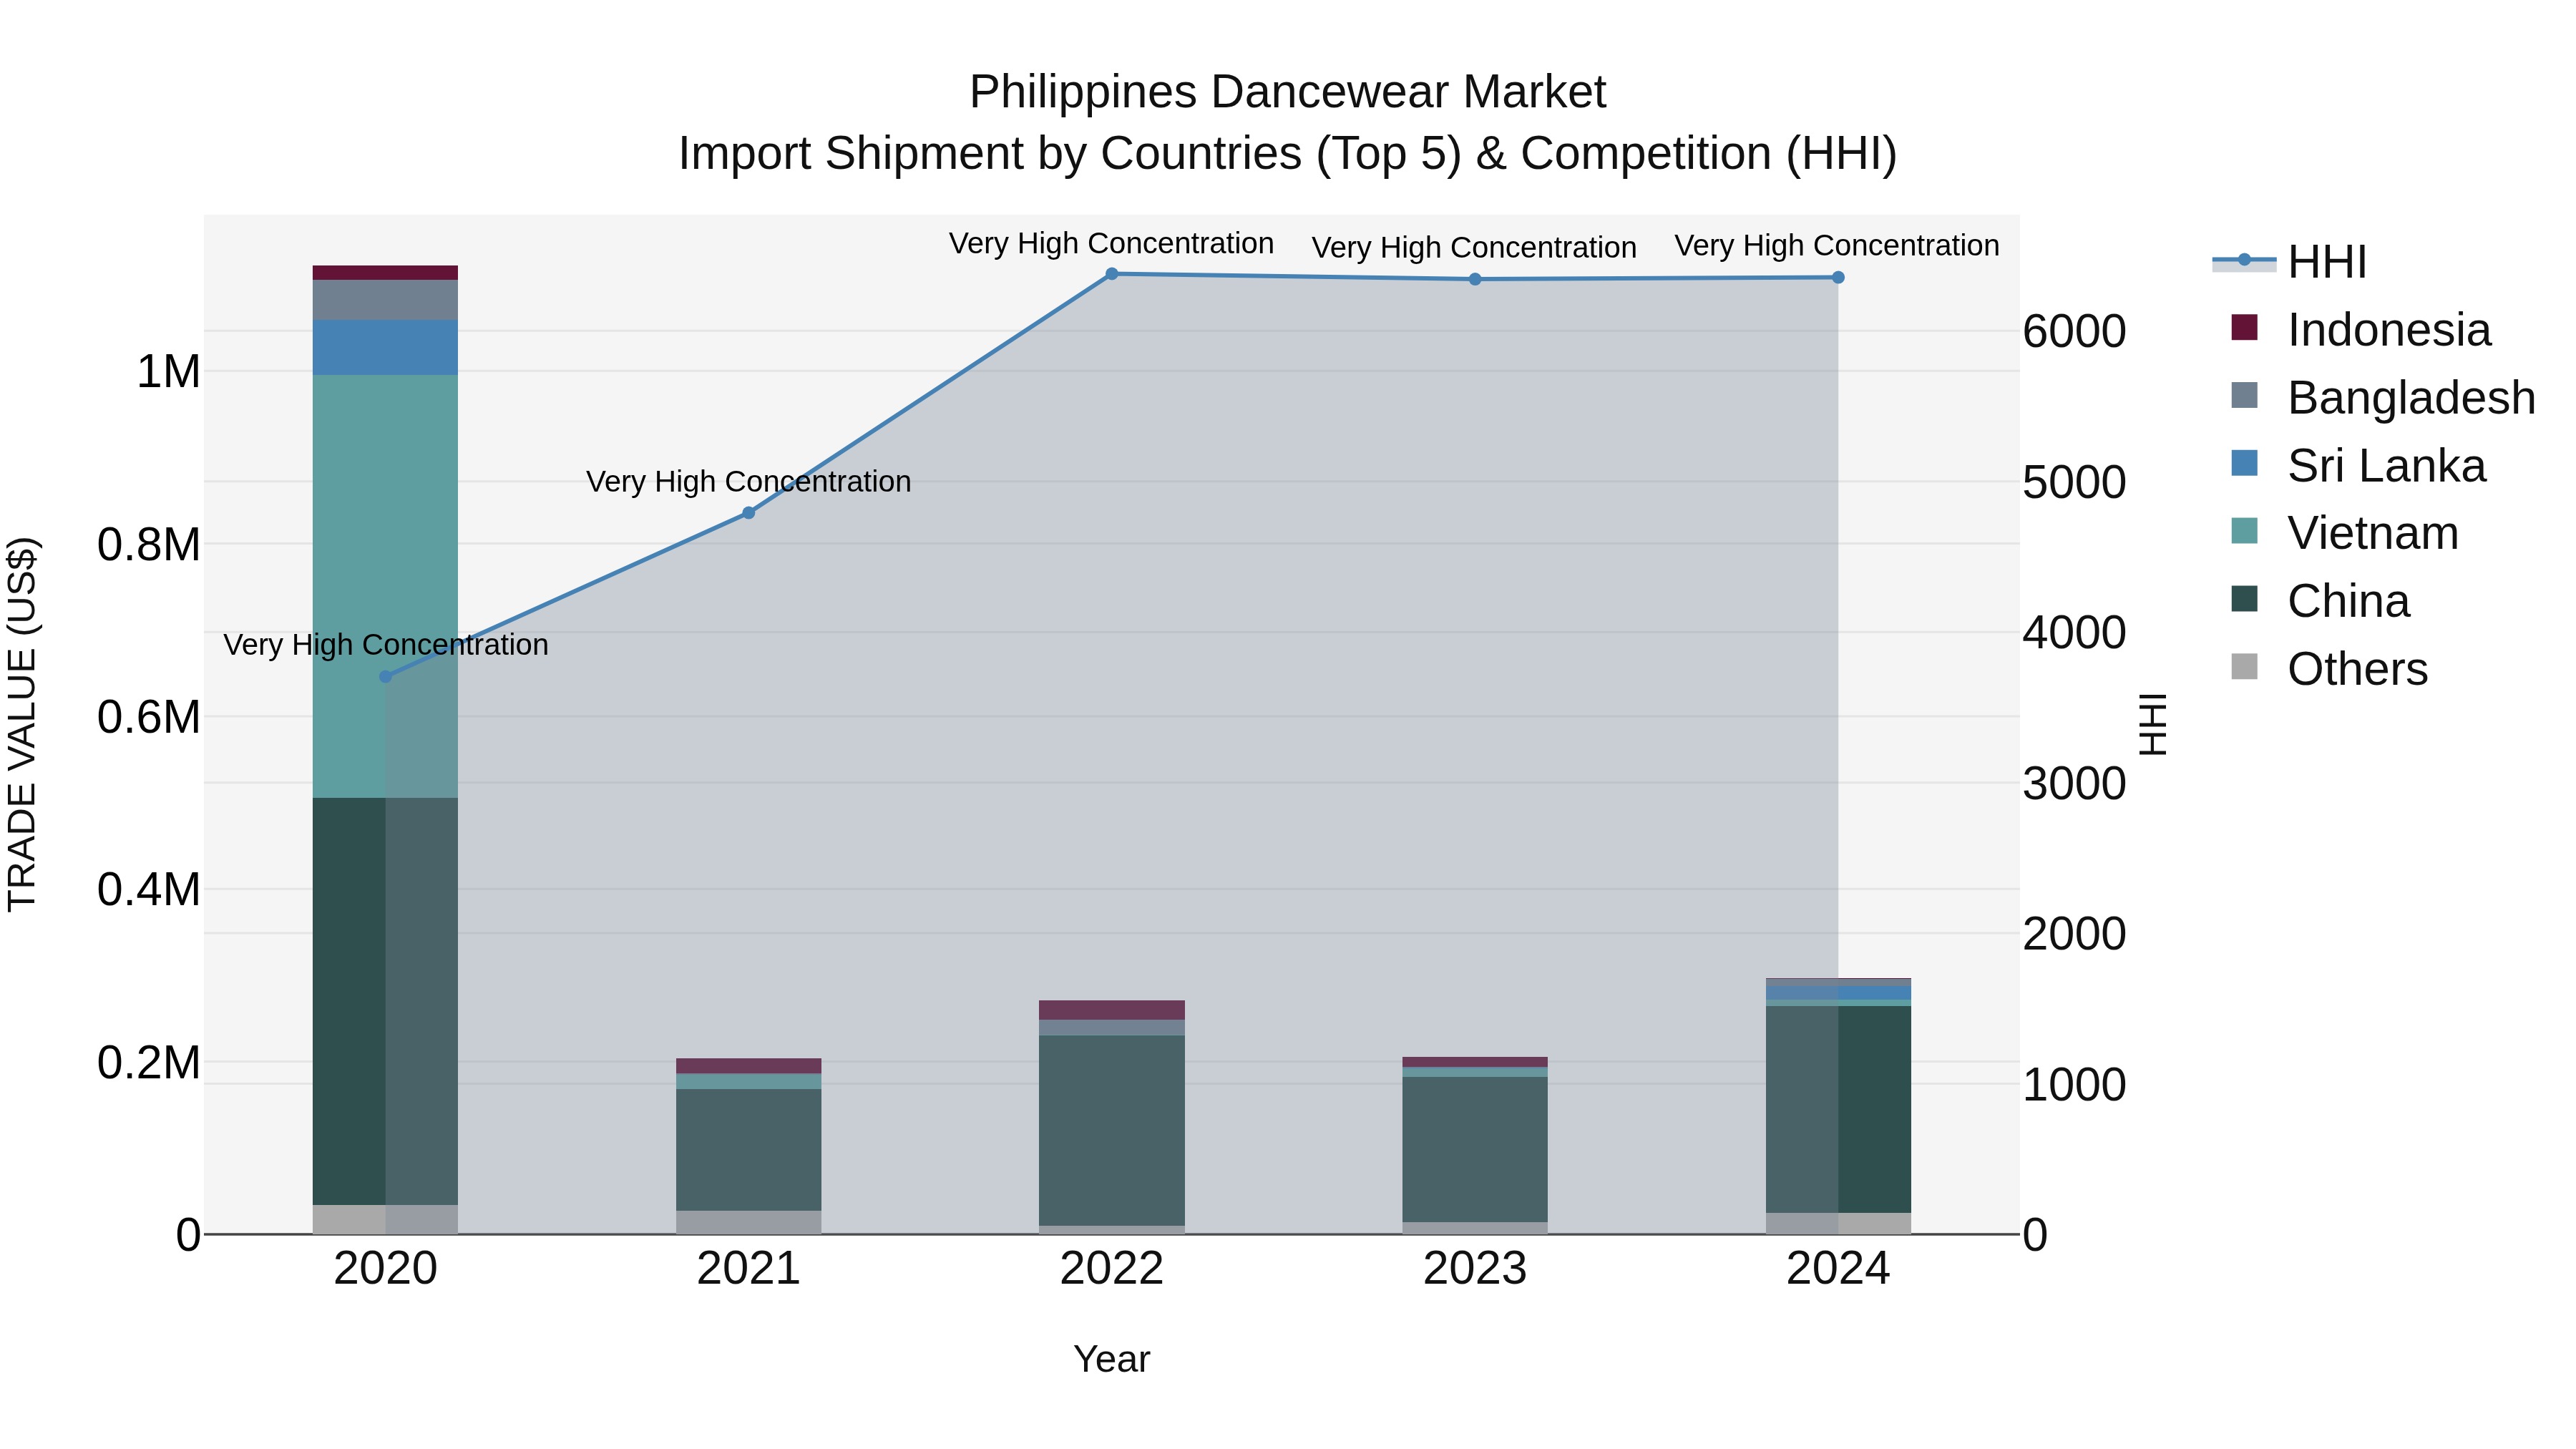Click the Indonesia legend color swatch
The image size is (2576, 1449).
[2245, 327]
